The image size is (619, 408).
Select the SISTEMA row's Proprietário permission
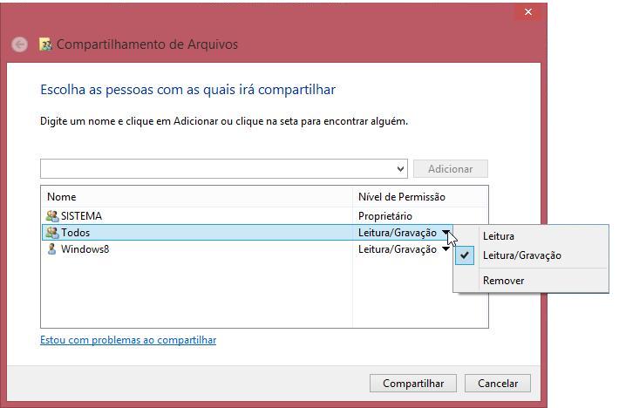tap(384, 216)
